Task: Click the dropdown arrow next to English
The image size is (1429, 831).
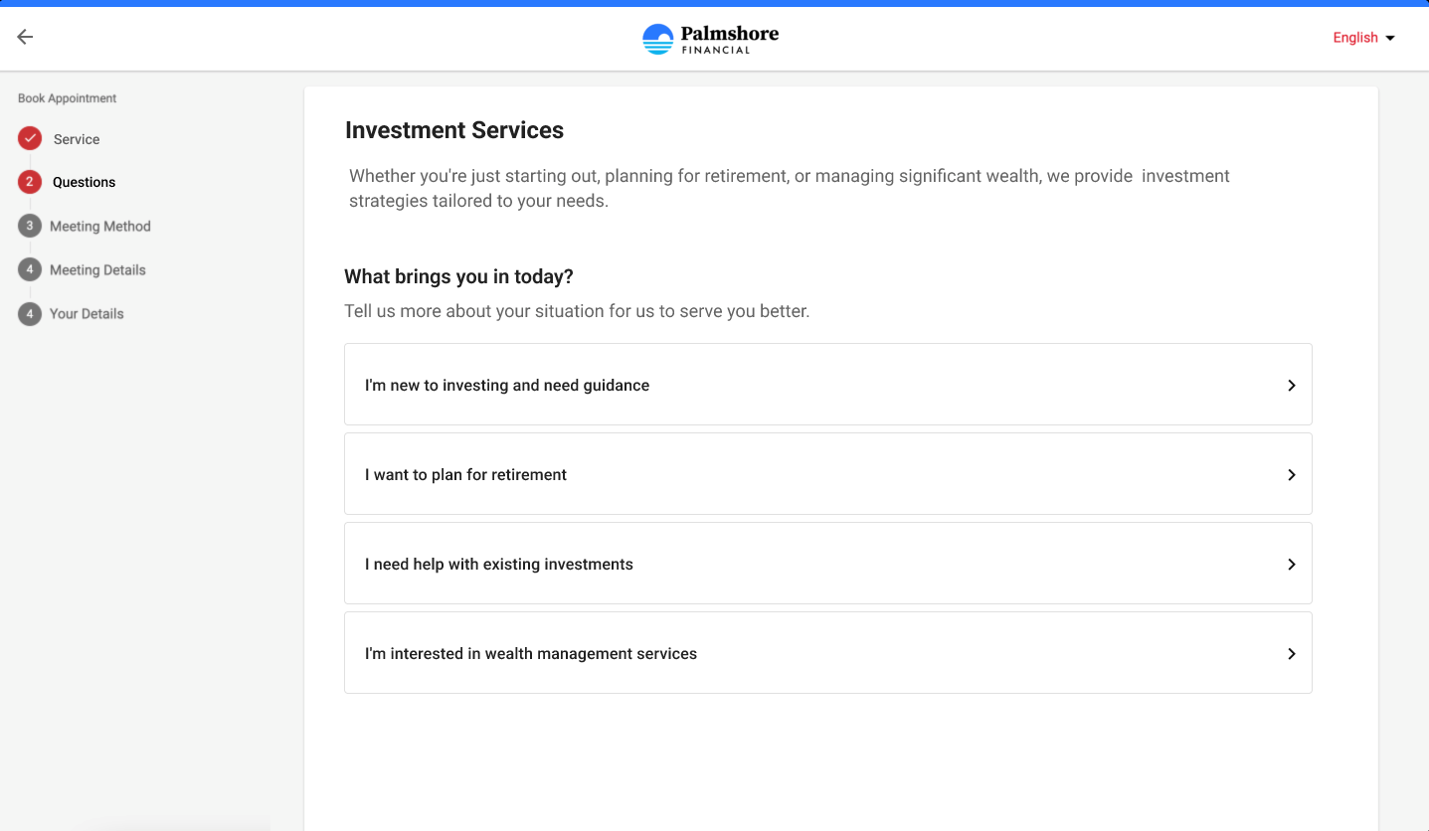Action: [1390, 38]
